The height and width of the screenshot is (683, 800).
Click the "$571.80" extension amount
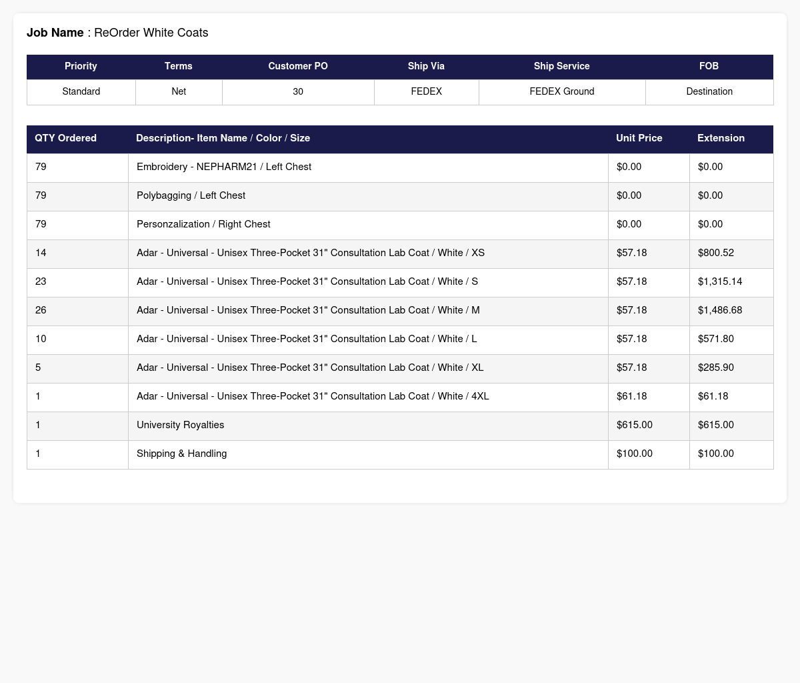tap(716, 339)
